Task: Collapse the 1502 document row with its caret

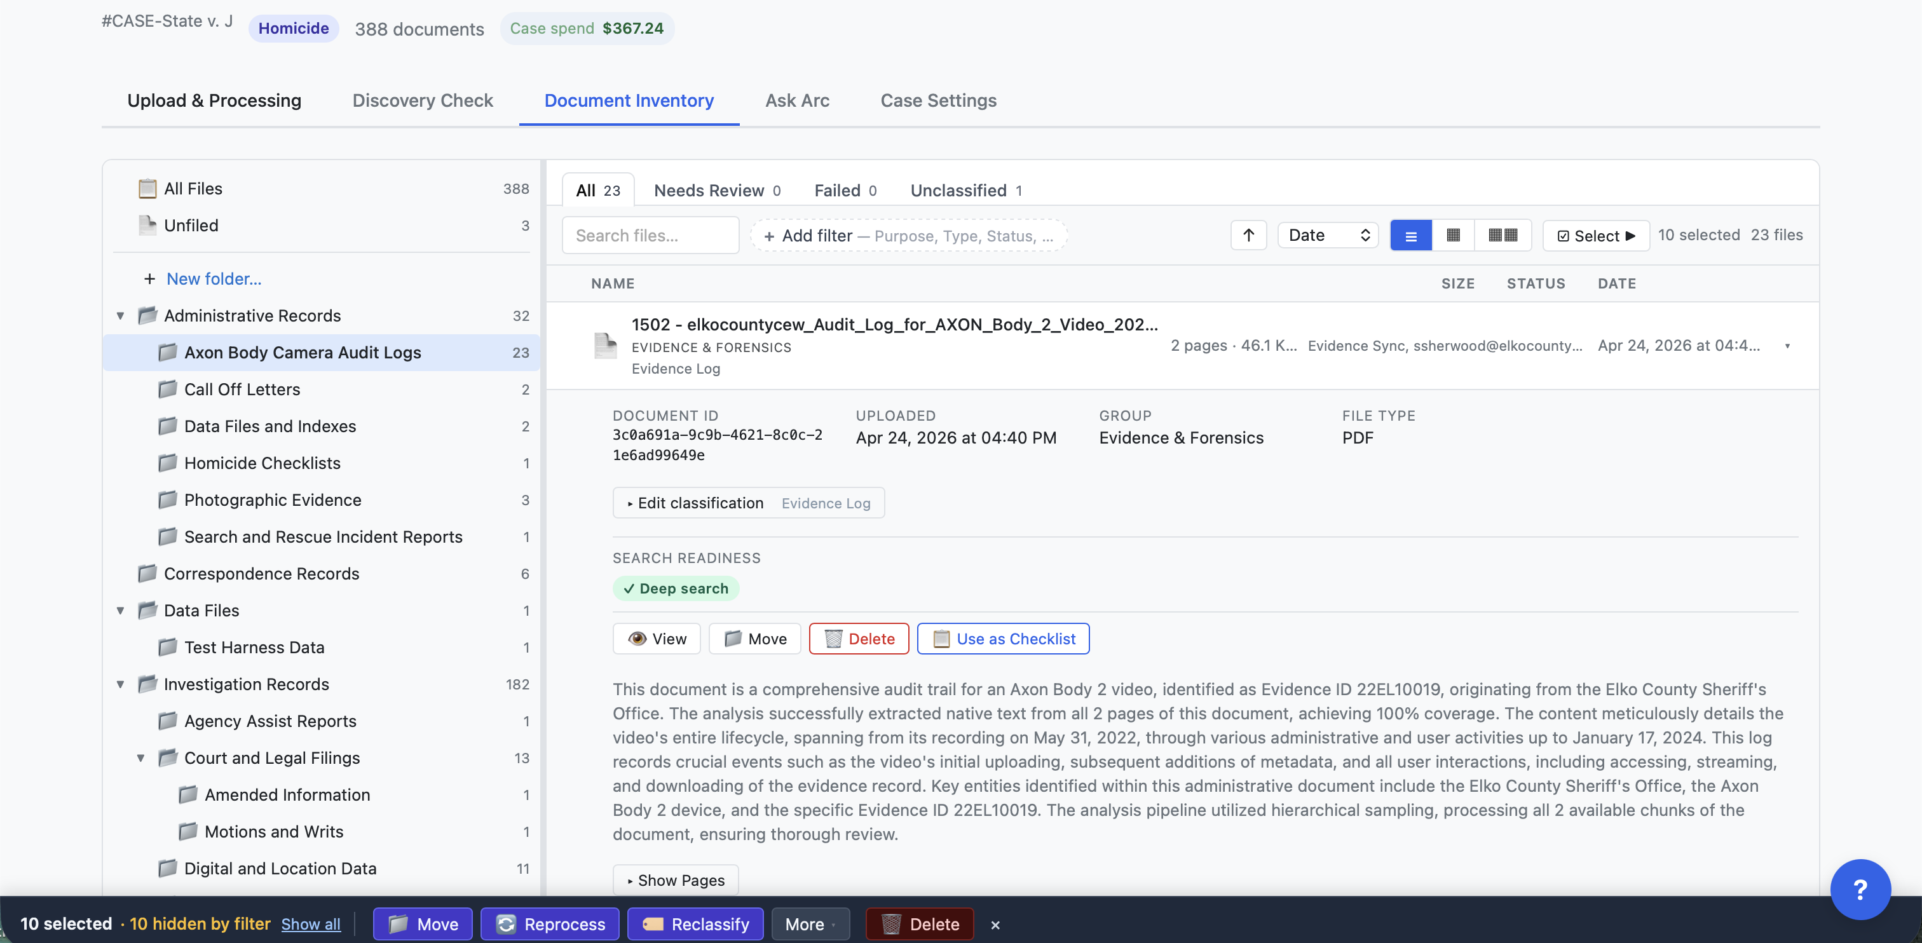Action: click(x=1788, y=346)
